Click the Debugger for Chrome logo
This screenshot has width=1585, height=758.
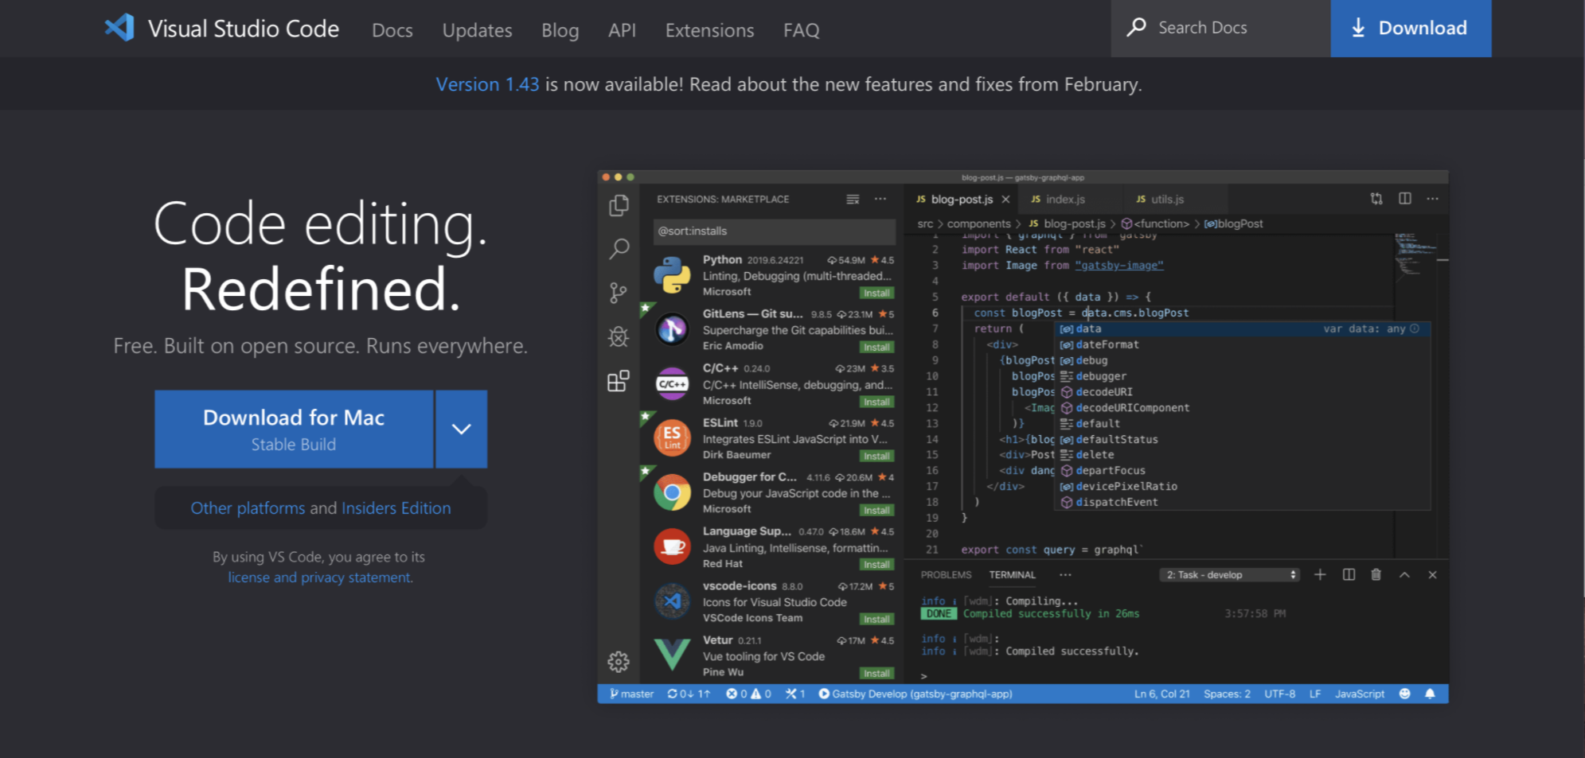672,492
